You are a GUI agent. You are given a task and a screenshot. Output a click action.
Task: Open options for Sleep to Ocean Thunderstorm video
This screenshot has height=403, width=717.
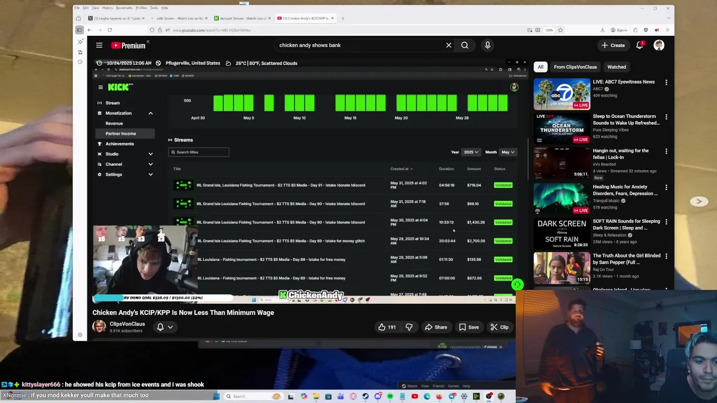[x=666, y=117]
